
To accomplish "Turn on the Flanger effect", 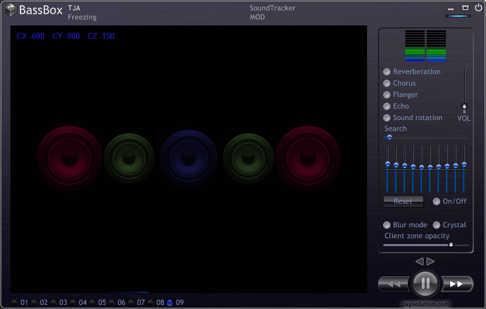I will pyautogui.click(x=387, y=95).
